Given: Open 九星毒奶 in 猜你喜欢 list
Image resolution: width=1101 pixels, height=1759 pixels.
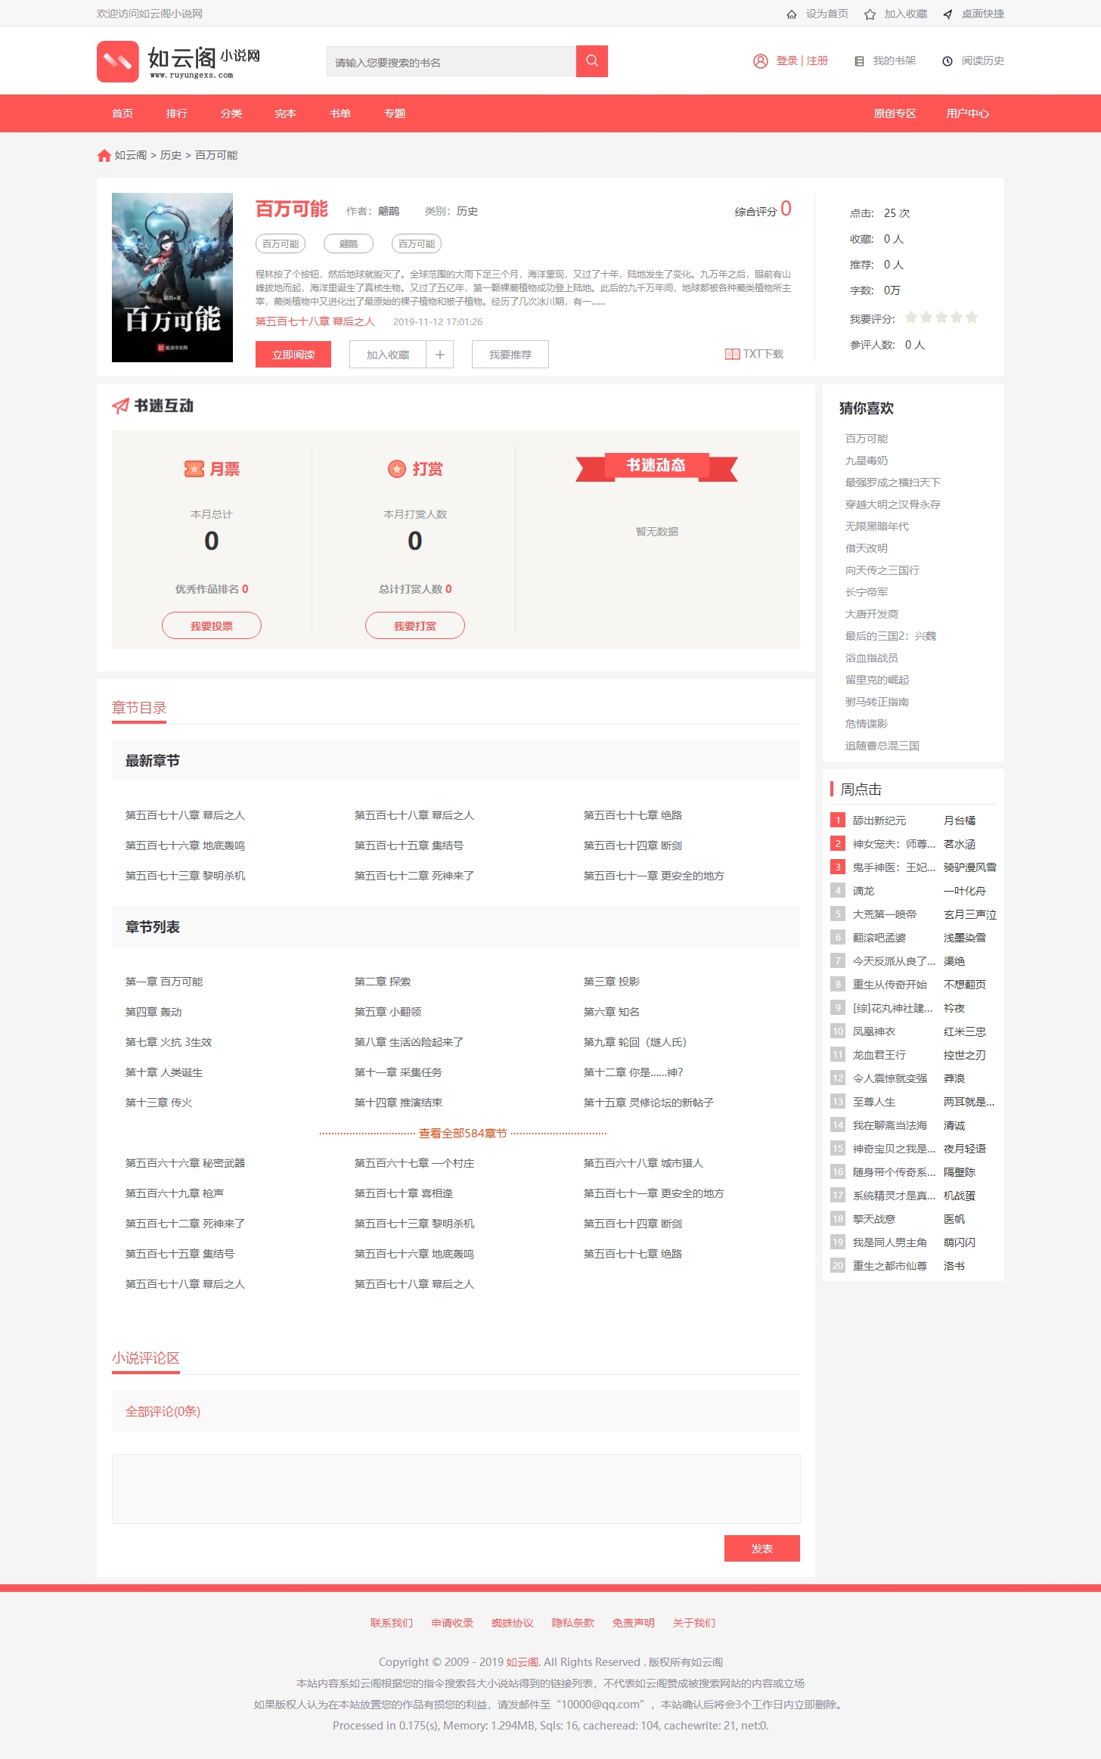Looking at the screenshot, I should [x=867, y=461].
